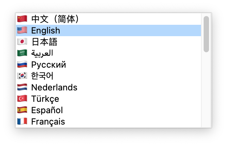Click the Japan flag icon
Viewport: 227px width, 146px height.
coord(22,42)
